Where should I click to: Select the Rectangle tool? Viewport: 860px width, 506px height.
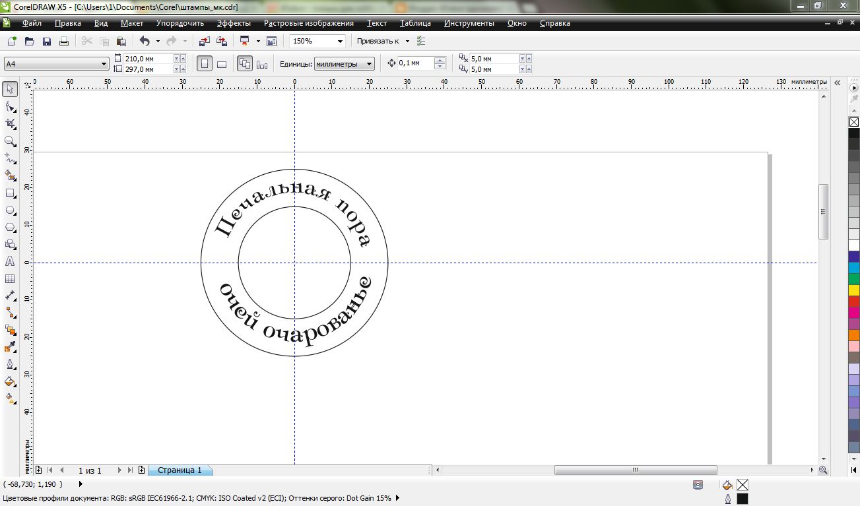(10, 192)
